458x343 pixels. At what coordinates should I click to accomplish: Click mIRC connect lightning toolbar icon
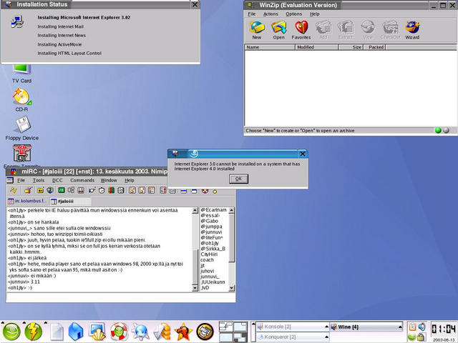coord(14,191)
